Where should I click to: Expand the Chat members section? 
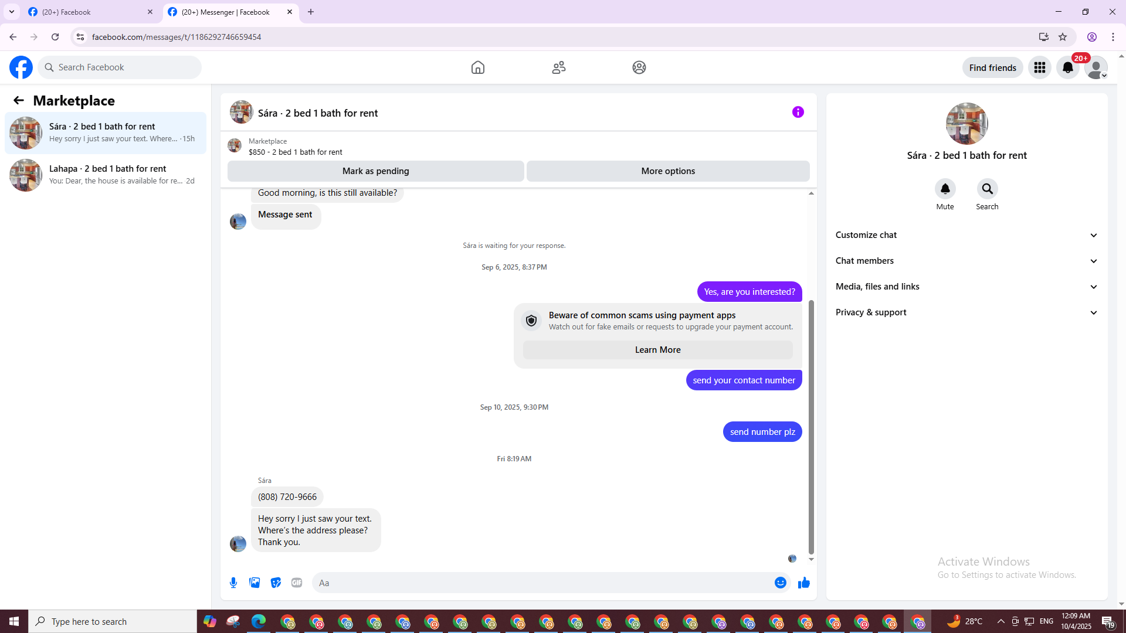pyautogui.click(x=967, y=261)
